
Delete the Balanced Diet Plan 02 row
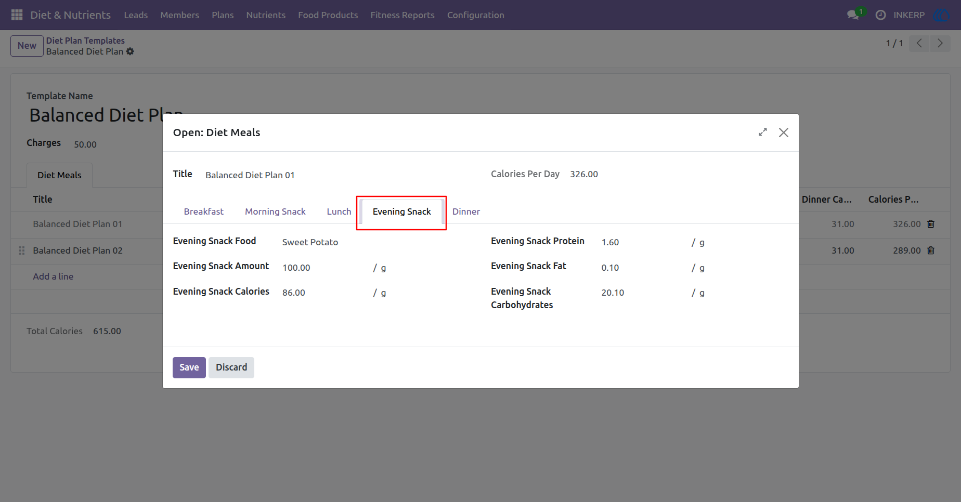pos(931,250)
